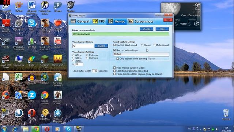The width and height of the screenshot is (234, 132).
Task: Open the Fraps 99 desktop shortcut
Action: [x=5, y=115]
